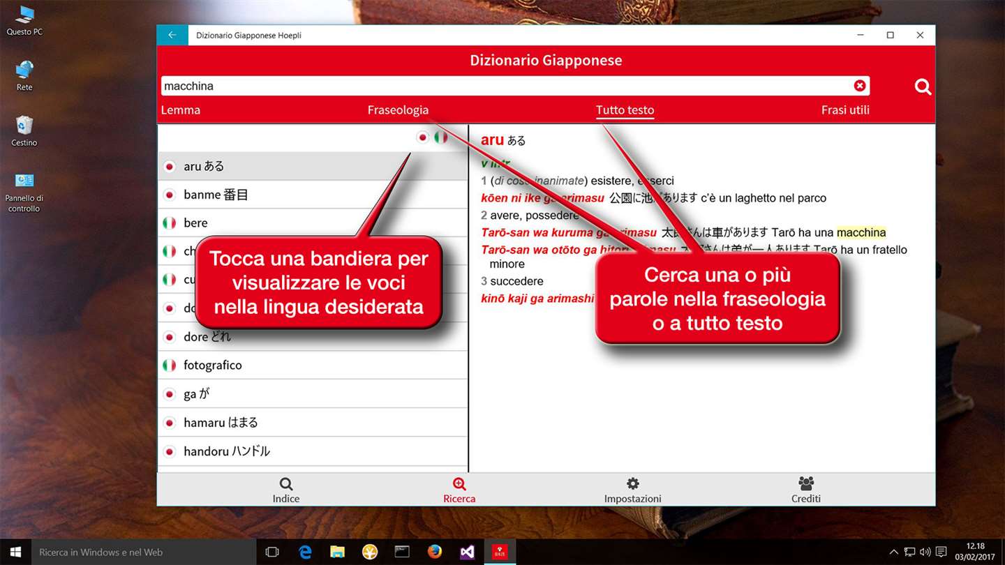Select the 'hamaru はまる' entry
The width and height of the screenshot is (1005, 565).
(313, 422)
